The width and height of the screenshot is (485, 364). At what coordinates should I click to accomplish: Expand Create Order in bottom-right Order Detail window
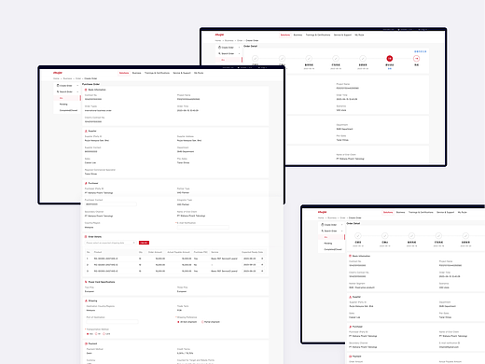(x=332, y=225)
